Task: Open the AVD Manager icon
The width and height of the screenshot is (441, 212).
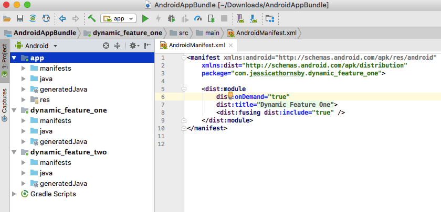Action: pos(240,19)
